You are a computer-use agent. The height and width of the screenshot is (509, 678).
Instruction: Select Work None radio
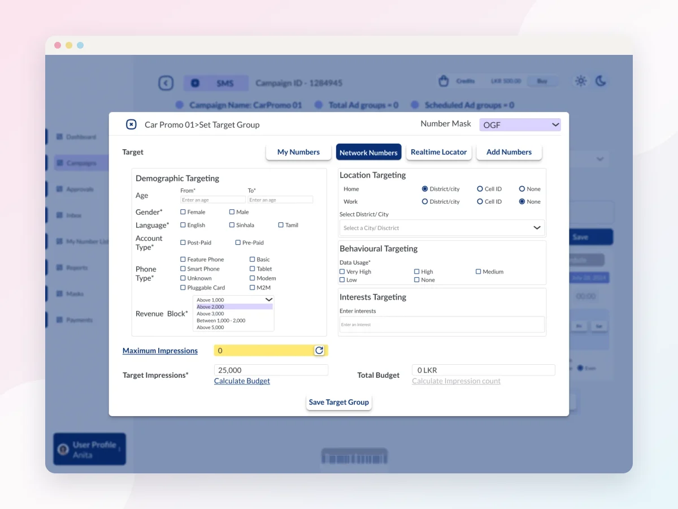(522, 201)
